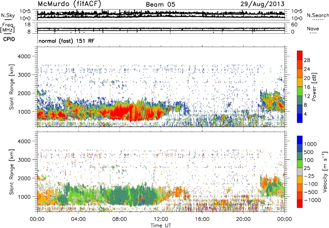Click the '4000' tick of the velocity panel
Screen dimensions: 329x228
24,141
